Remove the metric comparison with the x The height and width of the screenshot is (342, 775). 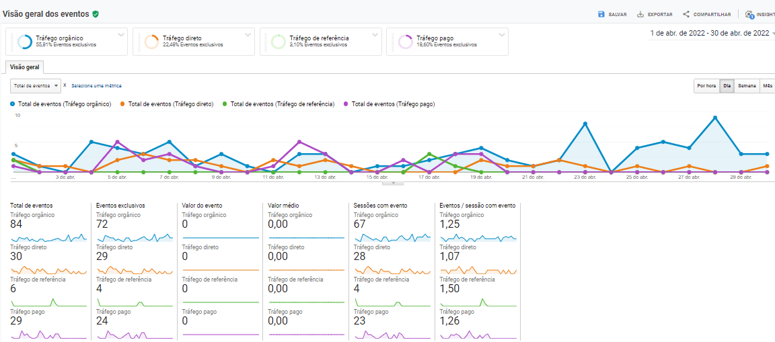pyautogui.click(x=65, y=85)
